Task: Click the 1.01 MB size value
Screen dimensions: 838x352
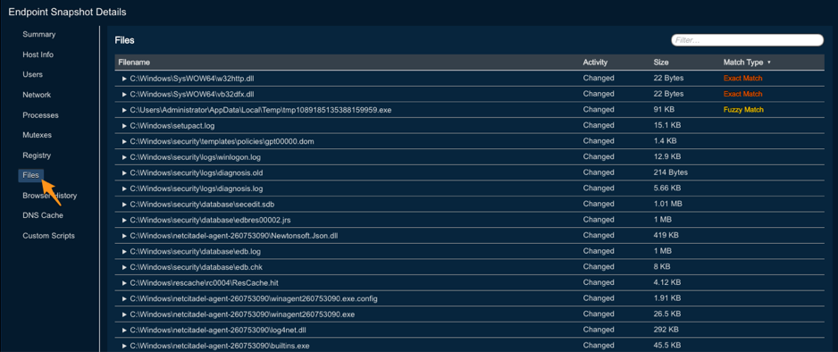Action: click(667, 205)
